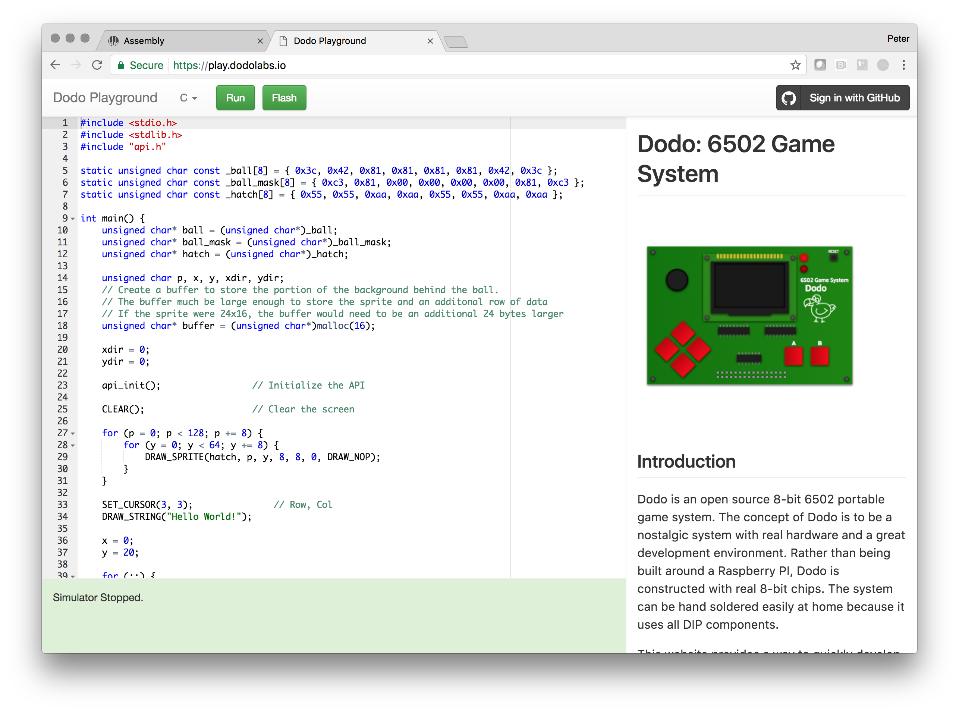
Task: Click the Assembly tab favicon
Action: point(113,41)
